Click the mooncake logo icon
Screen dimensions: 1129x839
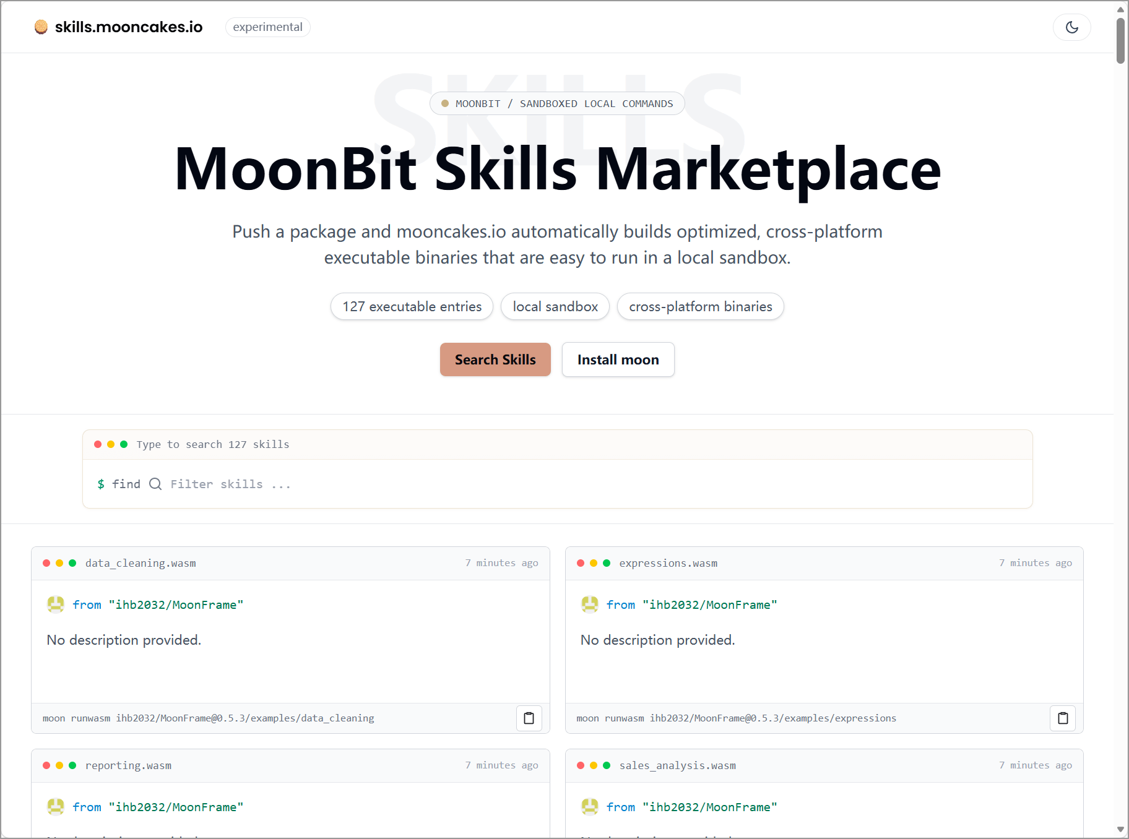[41, 27]
